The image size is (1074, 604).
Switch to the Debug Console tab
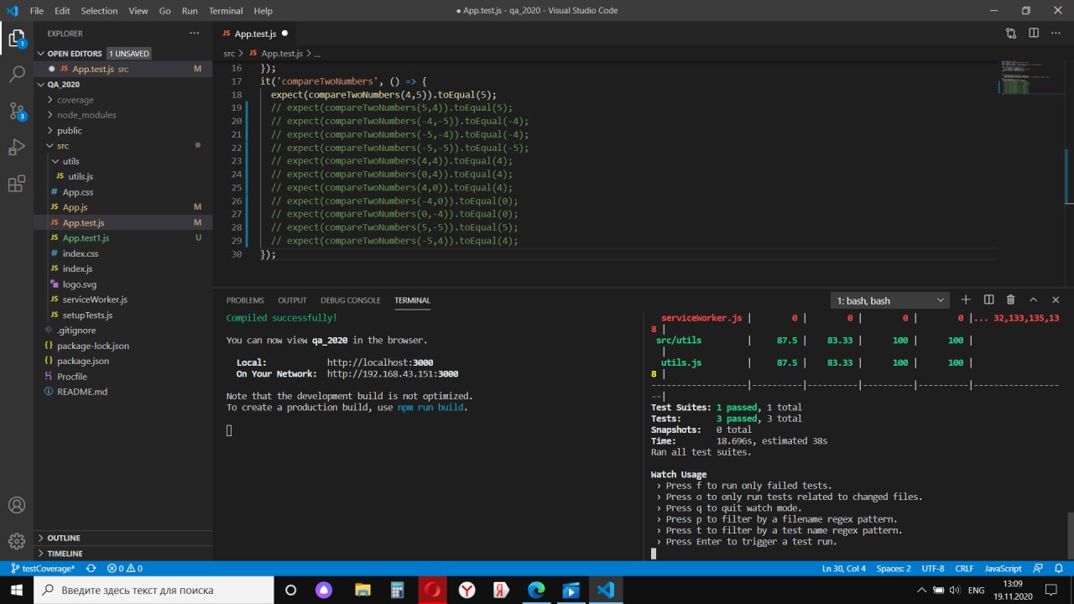coord(350,300)
